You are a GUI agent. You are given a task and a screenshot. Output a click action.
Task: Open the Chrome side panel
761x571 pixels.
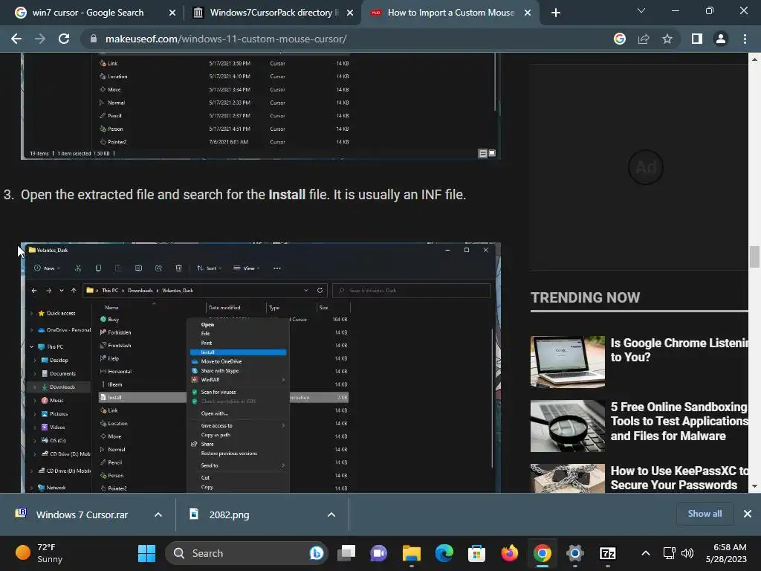pyautogui.click(x=697, y=39)
